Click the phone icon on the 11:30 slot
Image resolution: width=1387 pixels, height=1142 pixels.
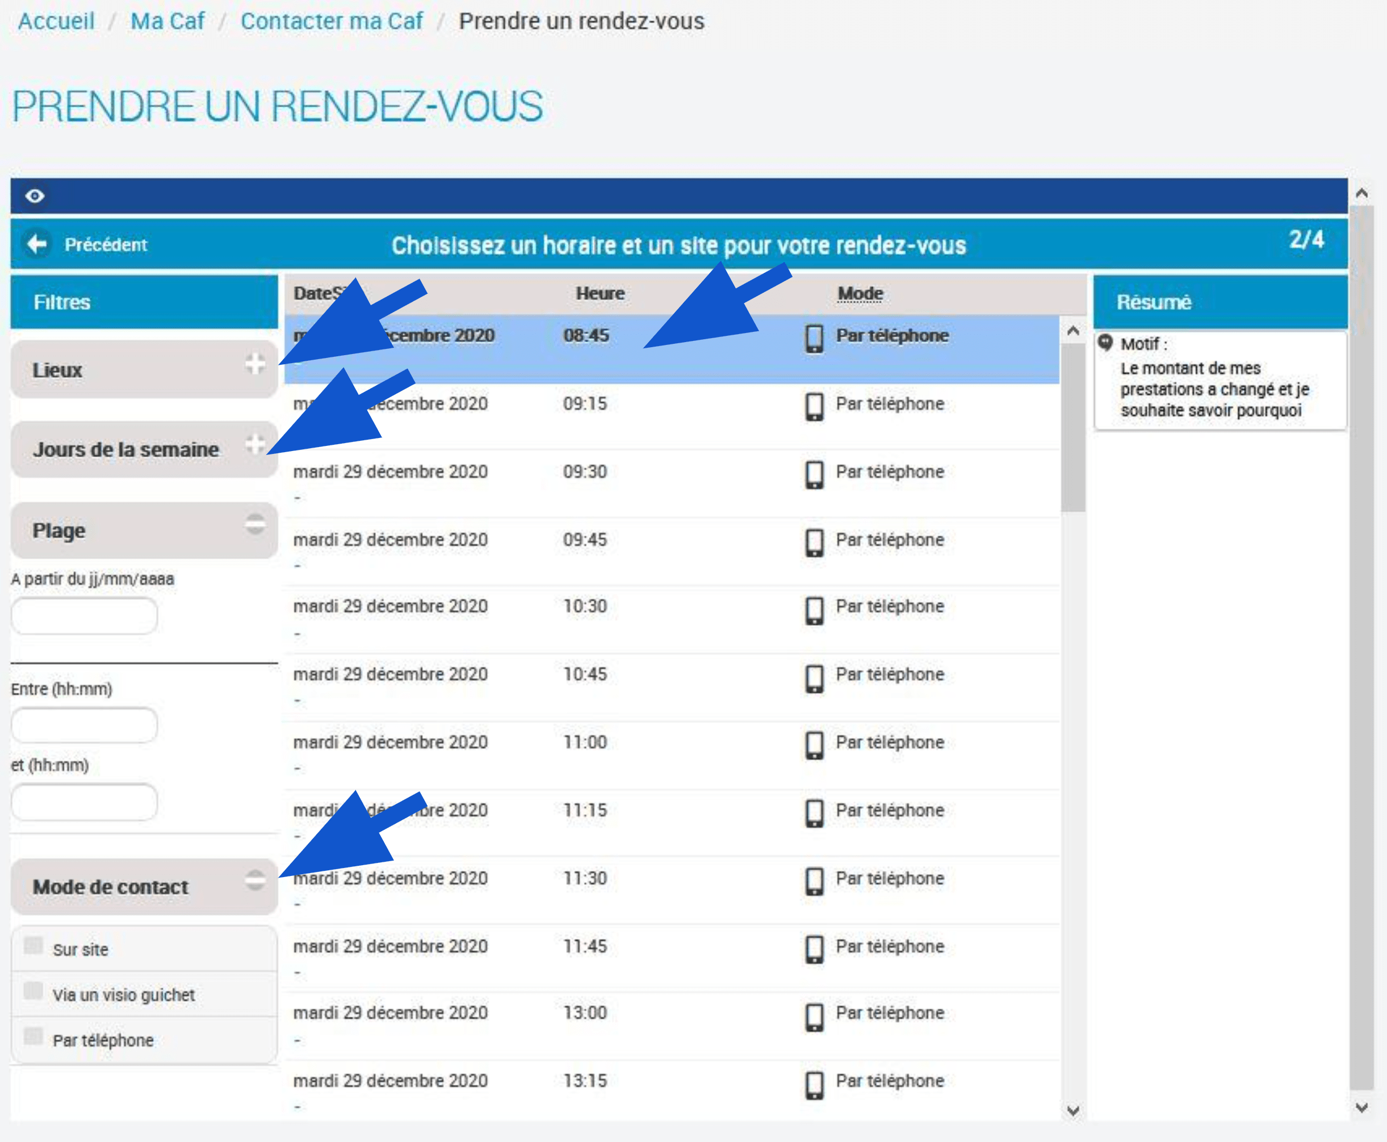click(814, 882)
